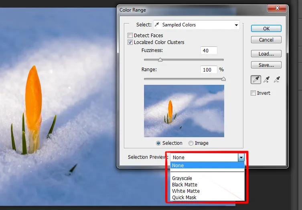
Task: Choose the Image radio button
Action: 191,143
